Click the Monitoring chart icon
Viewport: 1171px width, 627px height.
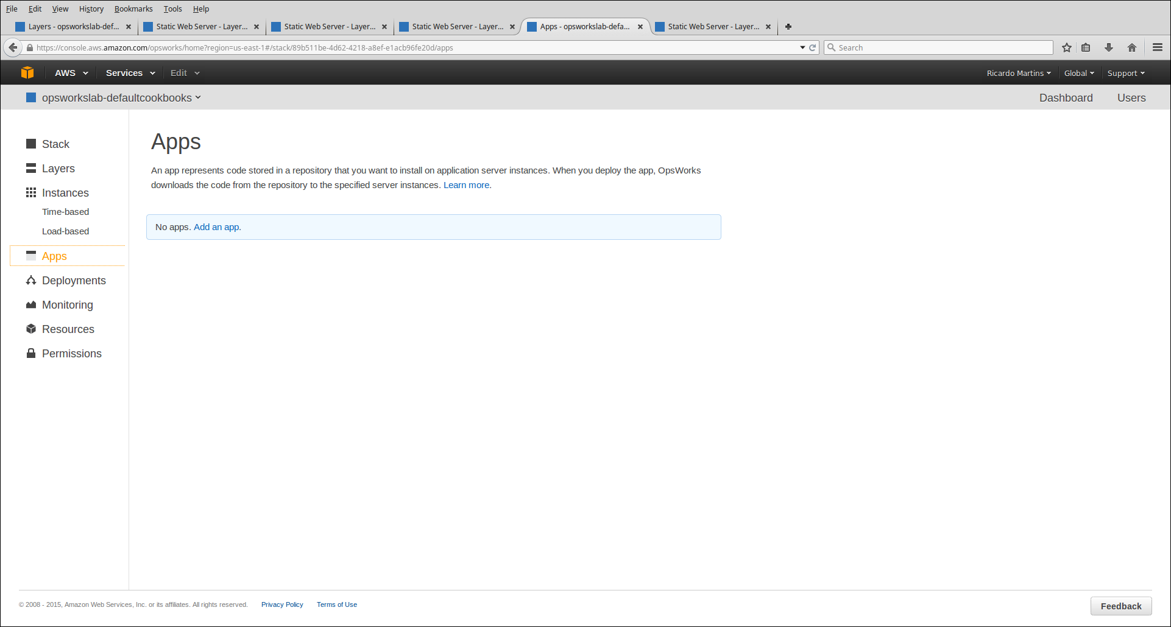click(x=31, y=304)
